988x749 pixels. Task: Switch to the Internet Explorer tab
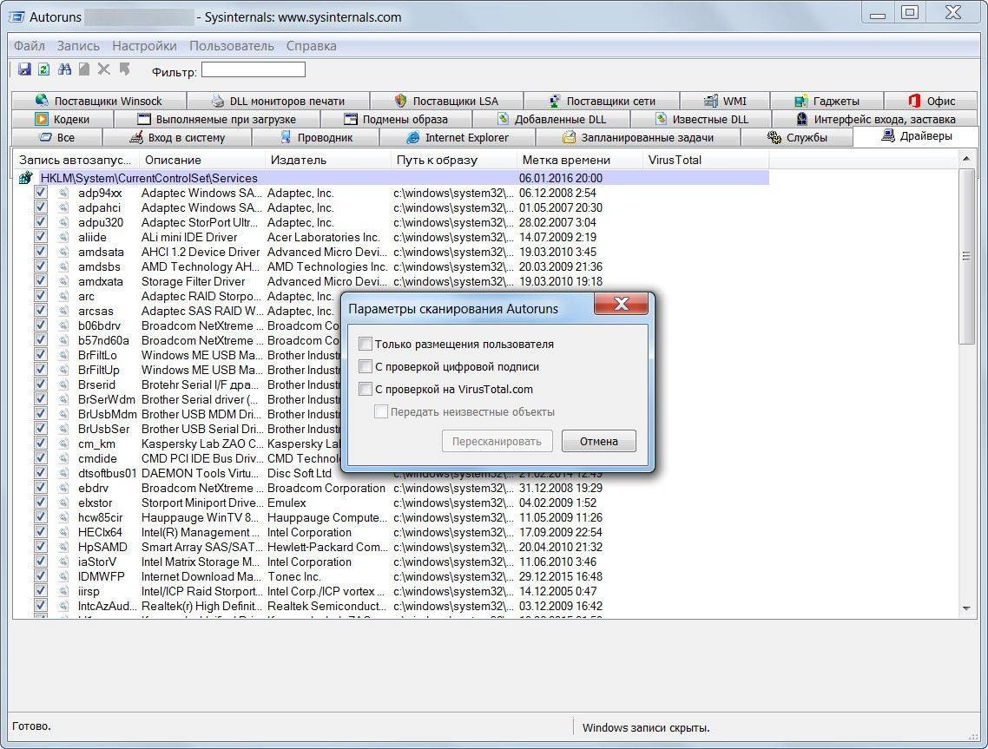pyautogui.click(x=458, y=137)
